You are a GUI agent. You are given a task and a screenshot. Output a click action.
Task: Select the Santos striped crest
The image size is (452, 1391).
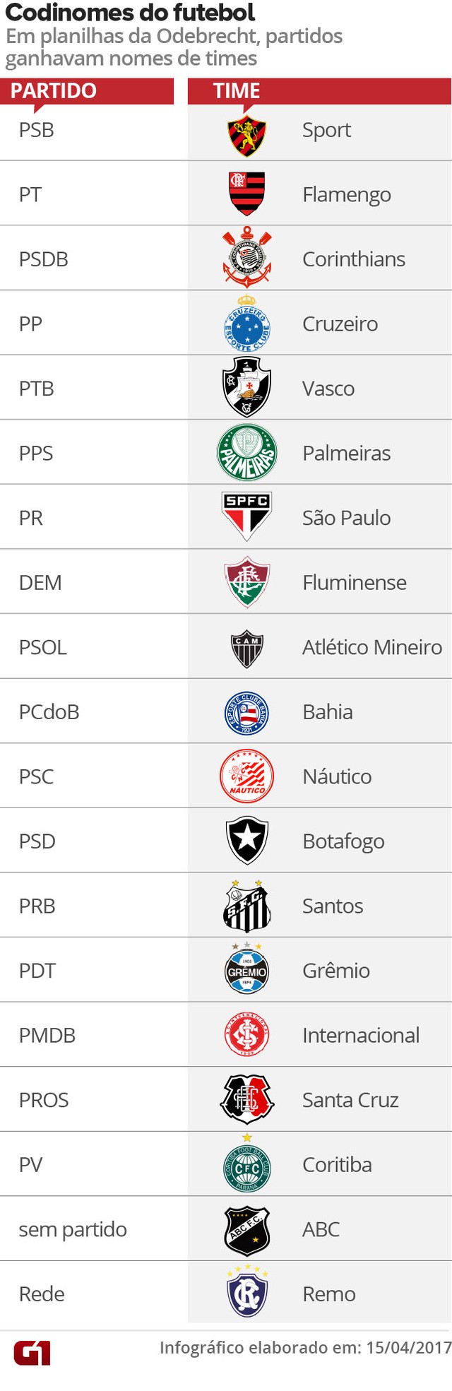tap(246, 907)
